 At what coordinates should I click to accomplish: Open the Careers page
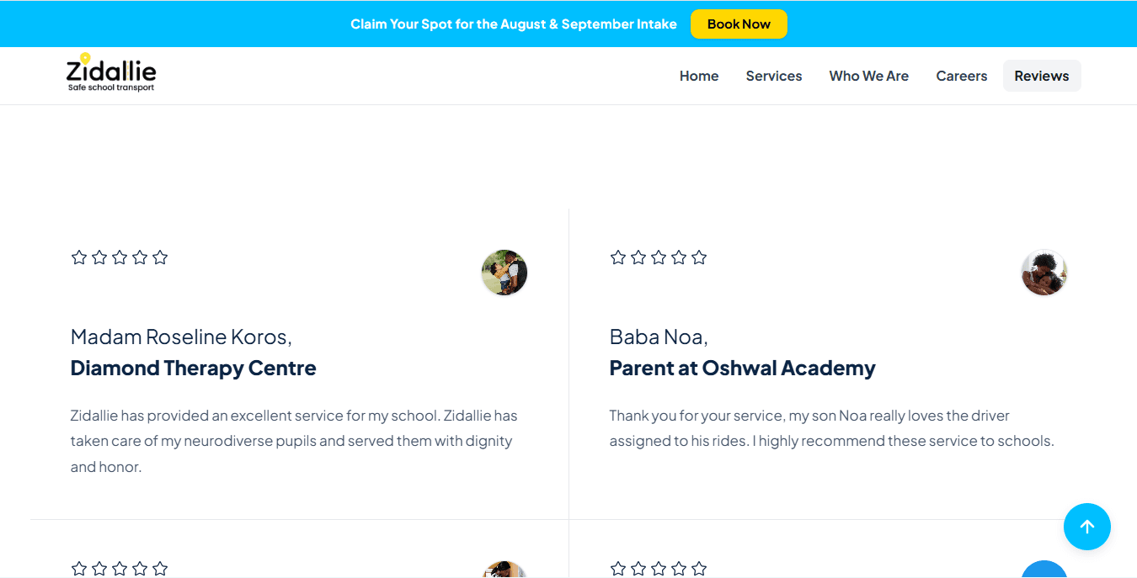pyautogui.click(x=962, y=76)
